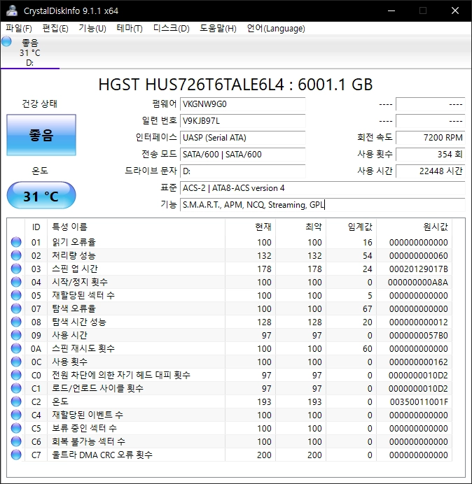Click the features field S.M.A.R.T., APM, NCQ
Screen dimensions: 472x484
click(322, 204)
